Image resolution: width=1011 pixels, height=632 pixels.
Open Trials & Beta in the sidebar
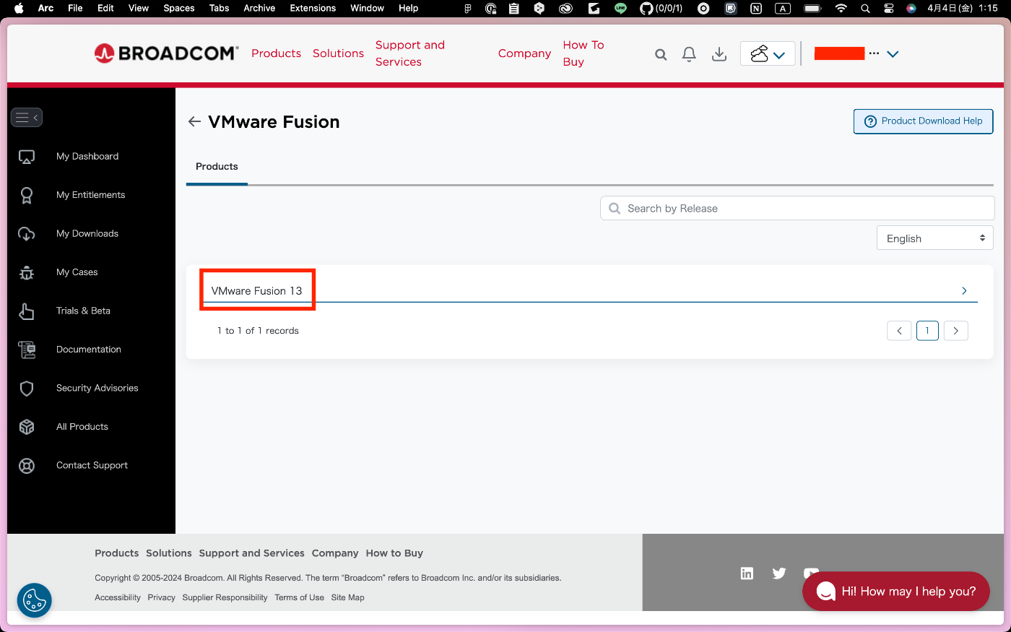tap(84, 311)
